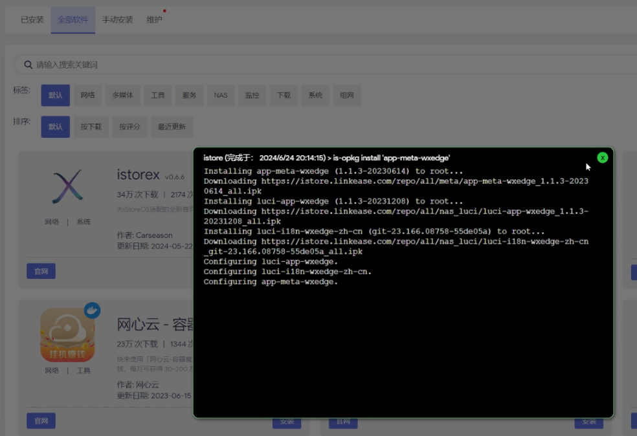637x436 pixels.
Task: Sort apps by 按评分
Action: pos(129,127)
